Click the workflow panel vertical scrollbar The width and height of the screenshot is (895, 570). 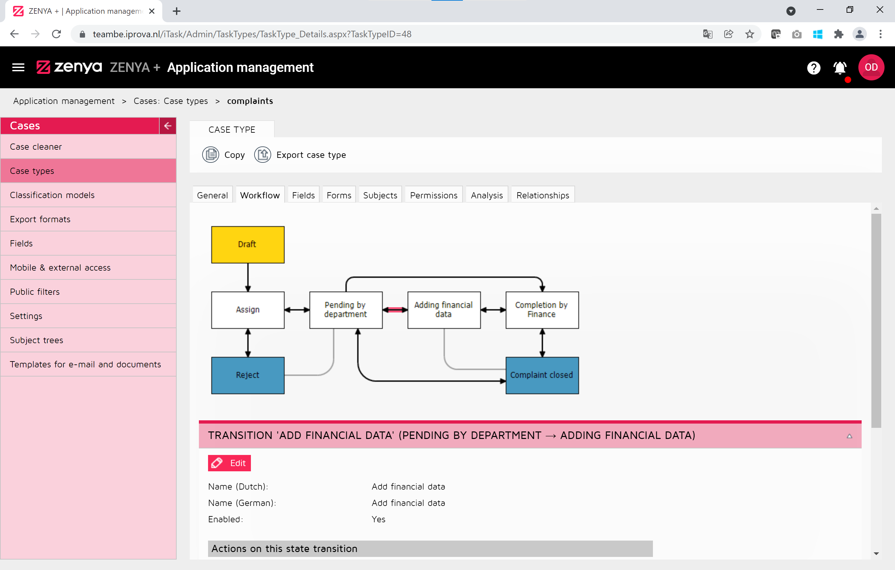[876, 319]
